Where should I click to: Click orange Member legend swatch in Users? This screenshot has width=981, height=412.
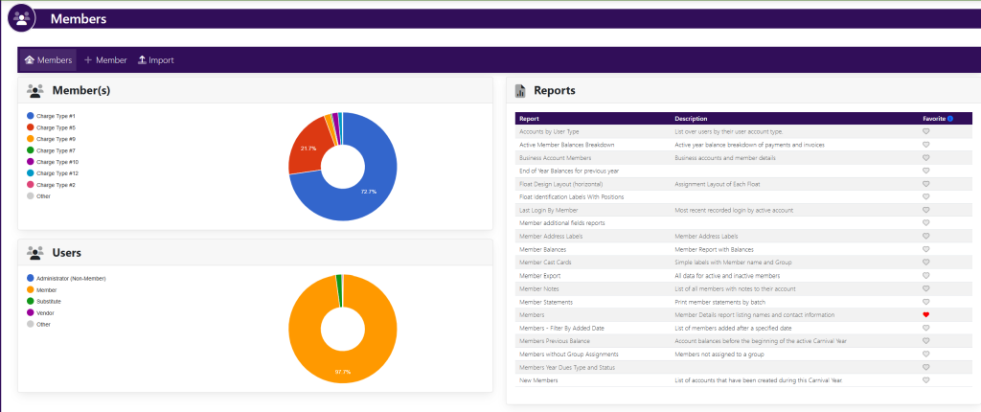pyautogui.click(x=31, y=290)
